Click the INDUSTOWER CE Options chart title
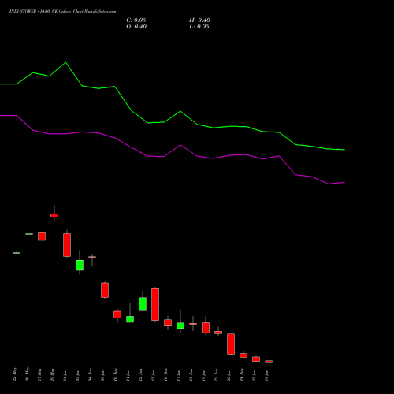Image resolution: width=394 pixels, height=394 pixels. pos(62,12)
